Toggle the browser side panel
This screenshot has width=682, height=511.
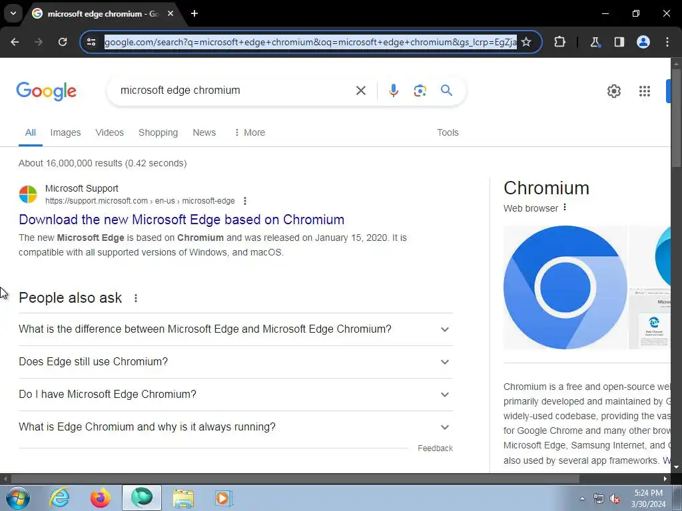click(x=619, y=42)
